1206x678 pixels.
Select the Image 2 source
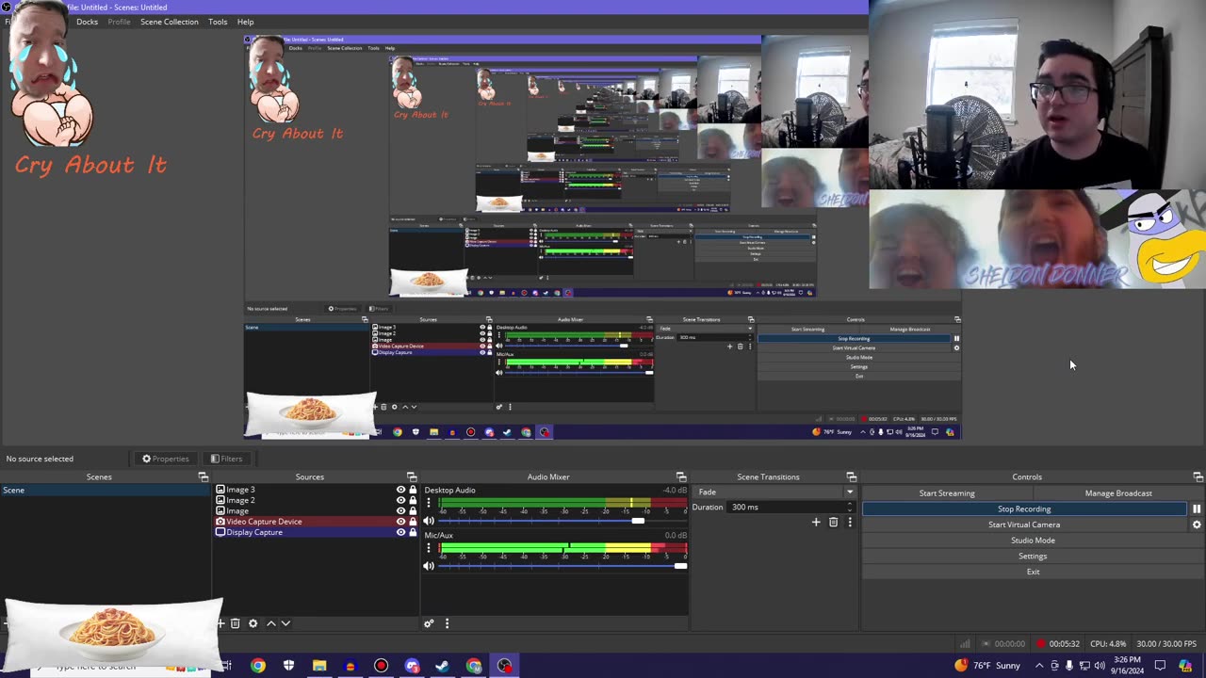tap(240, 500)
